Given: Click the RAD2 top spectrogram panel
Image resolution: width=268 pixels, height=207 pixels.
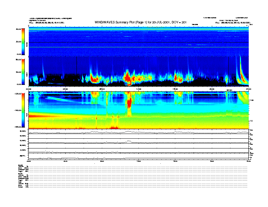Looking at the screenshot, I should pos(139,42).
